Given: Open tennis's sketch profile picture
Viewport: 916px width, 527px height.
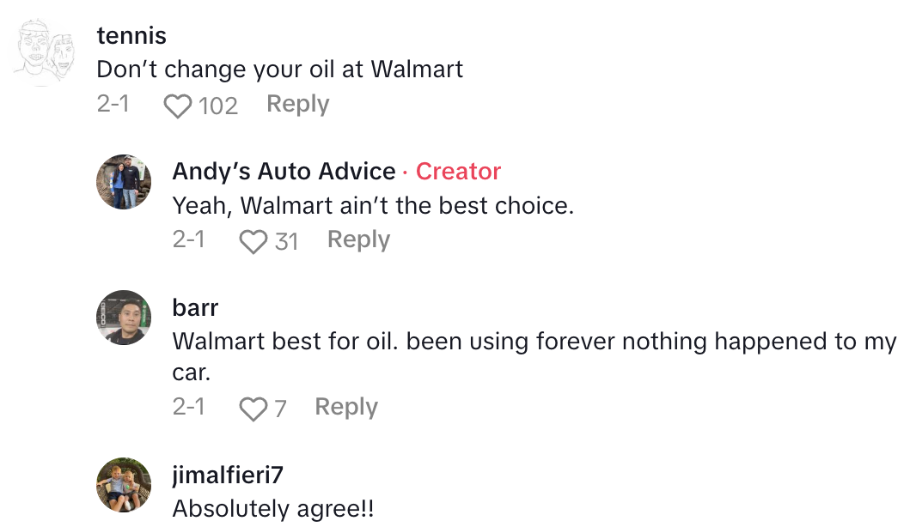Looking at the screenshot, I should click(45, 53).
